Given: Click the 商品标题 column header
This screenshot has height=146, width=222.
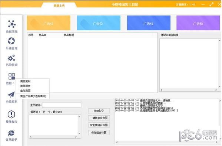Looking at the screenshot, I should point(69,35).
